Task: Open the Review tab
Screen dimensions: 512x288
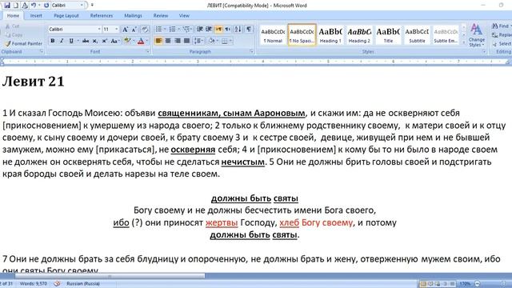Action: coord(161,16)
